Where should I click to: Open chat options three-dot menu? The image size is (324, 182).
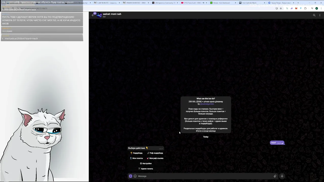pos(320,15)
